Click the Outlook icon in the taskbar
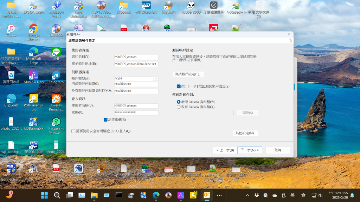 pyautogui.click(x=207, y=195)
